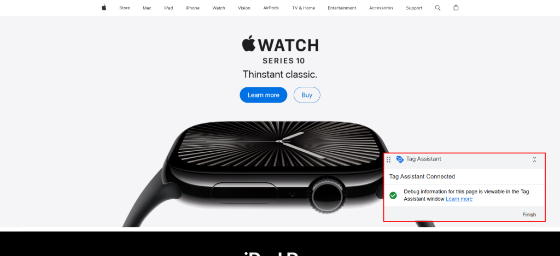
Task: Open the Mac menu item
Action: coord(147,8)
